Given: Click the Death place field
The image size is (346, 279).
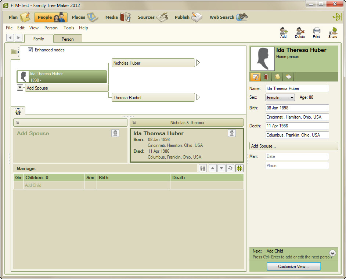Looking at the screenshot, I should tap(297, 135).
